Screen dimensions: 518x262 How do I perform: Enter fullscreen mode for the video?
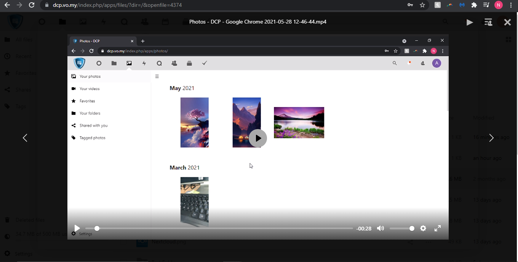pos(438,228)
